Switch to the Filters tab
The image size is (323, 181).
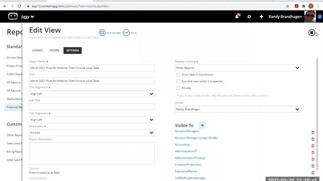click(55, 50)
